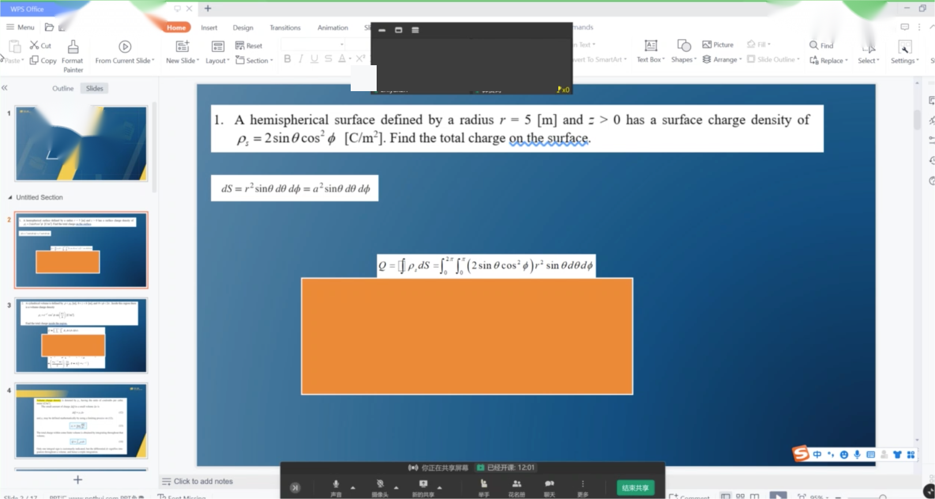Start slideshow from current slide icon

point(125,47)
